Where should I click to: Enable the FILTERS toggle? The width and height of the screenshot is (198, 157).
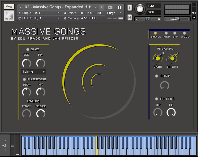tap(157, 99)
